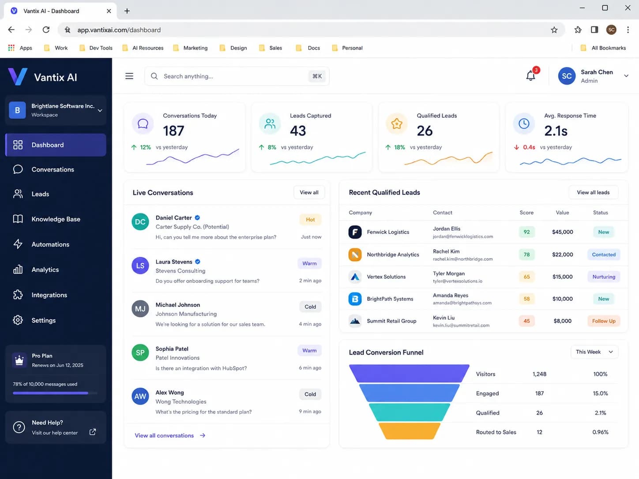Reload the page
Screen dimensions: 639x479
[46, 30]
